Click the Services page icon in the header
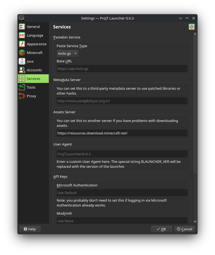The image size is (215, 255). 191,27
